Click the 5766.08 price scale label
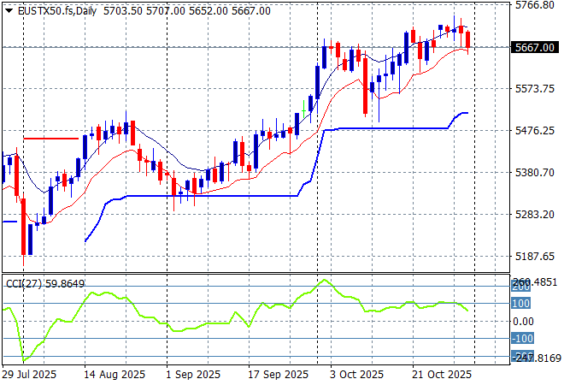564x385 pixels. 537,5
